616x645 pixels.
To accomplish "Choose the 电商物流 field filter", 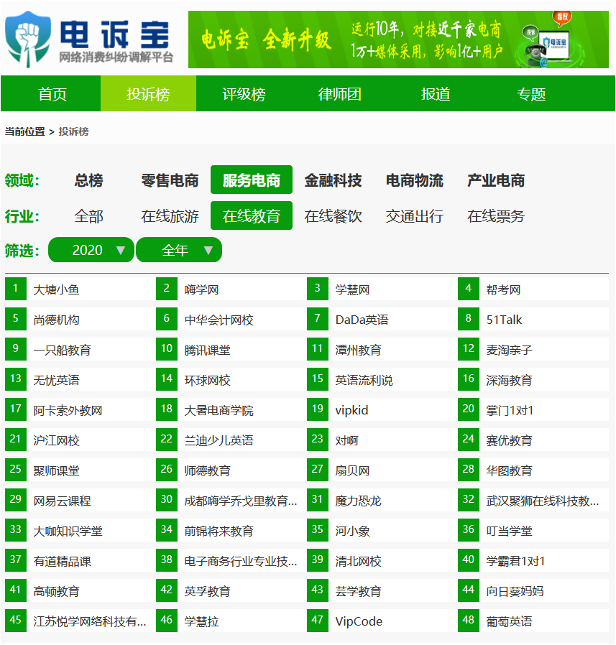I will (x=415, y=180).
